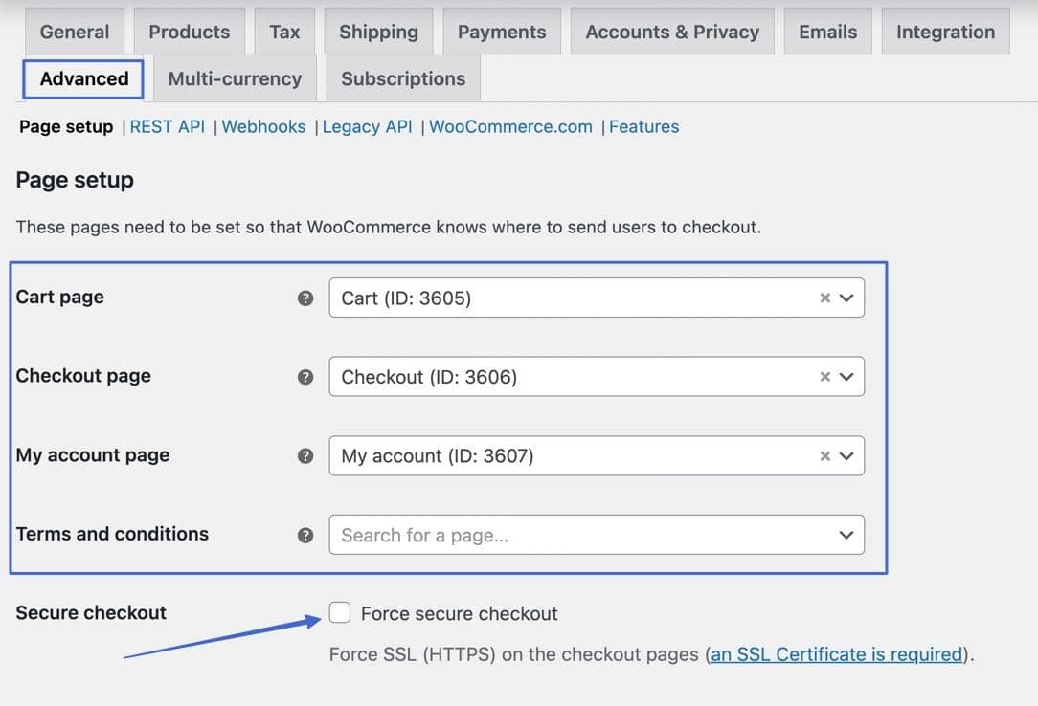Clear the My account page selection
This screenshot has height=706, width=1038.
coord(824,456)
